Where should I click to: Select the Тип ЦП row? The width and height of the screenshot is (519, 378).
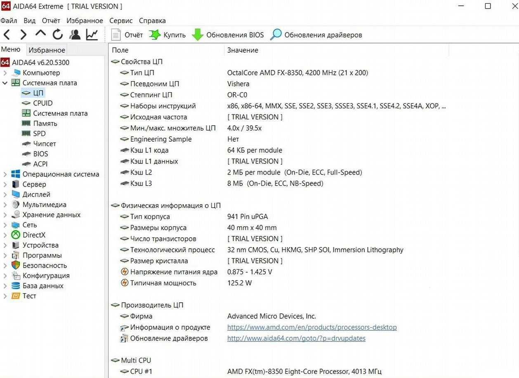point(278,73)
